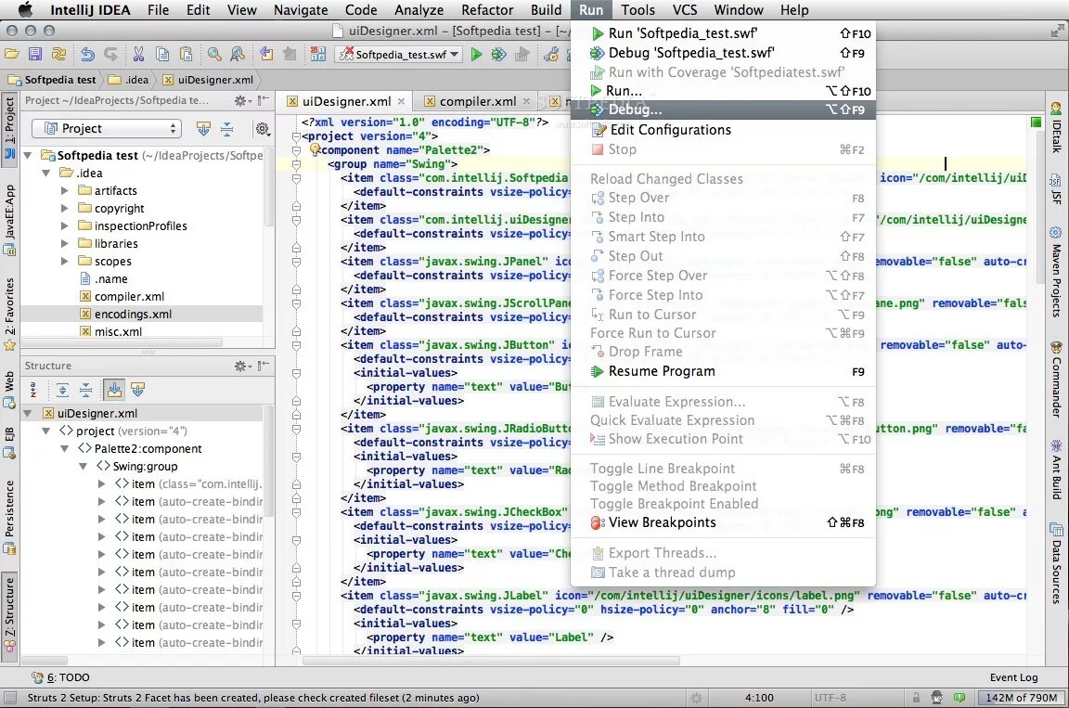Image resolution: width=1069 pixels, height=708 pixels.
Task: Collapse all in Project pane toolbar
Action: (227, 128)
